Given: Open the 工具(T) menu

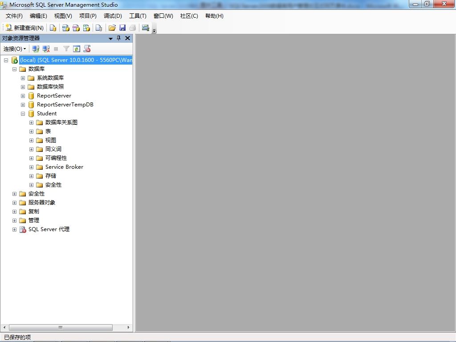Looking at the screenshot, I should [x=138, y=16].
